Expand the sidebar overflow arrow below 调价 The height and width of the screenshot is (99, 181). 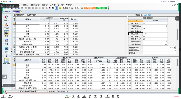click(9, 53)
